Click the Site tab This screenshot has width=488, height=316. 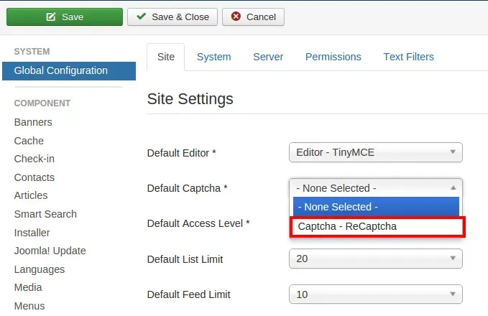[x=166, y=57]
